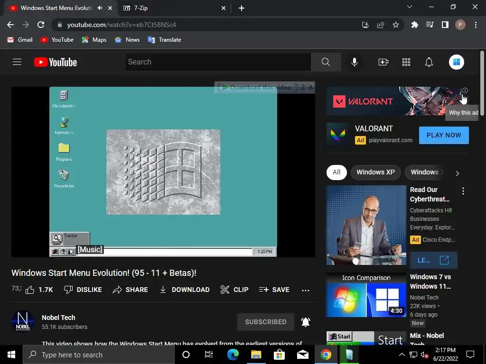Click the search magnifier button
This screenshot has width=486, height=364.
point(326,62)
